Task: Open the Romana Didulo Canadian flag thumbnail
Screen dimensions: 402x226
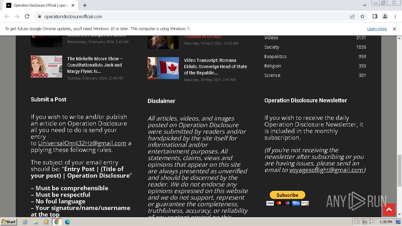Action: 163,68
